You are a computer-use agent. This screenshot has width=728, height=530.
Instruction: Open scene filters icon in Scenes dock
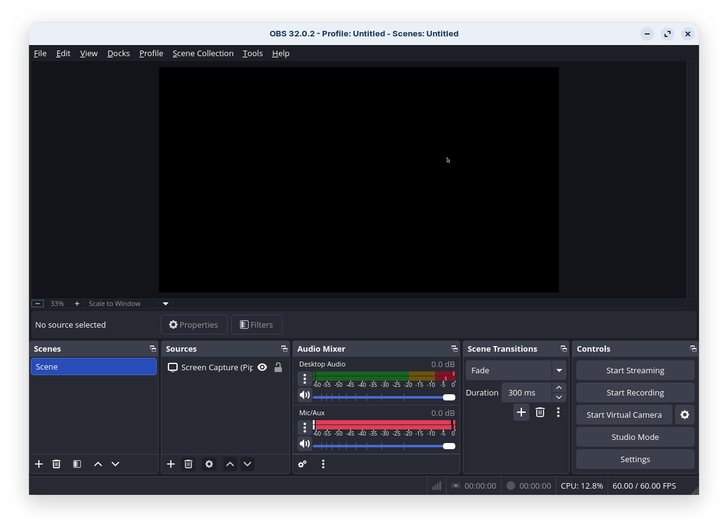pyautogui.click(x=77, y=464)
